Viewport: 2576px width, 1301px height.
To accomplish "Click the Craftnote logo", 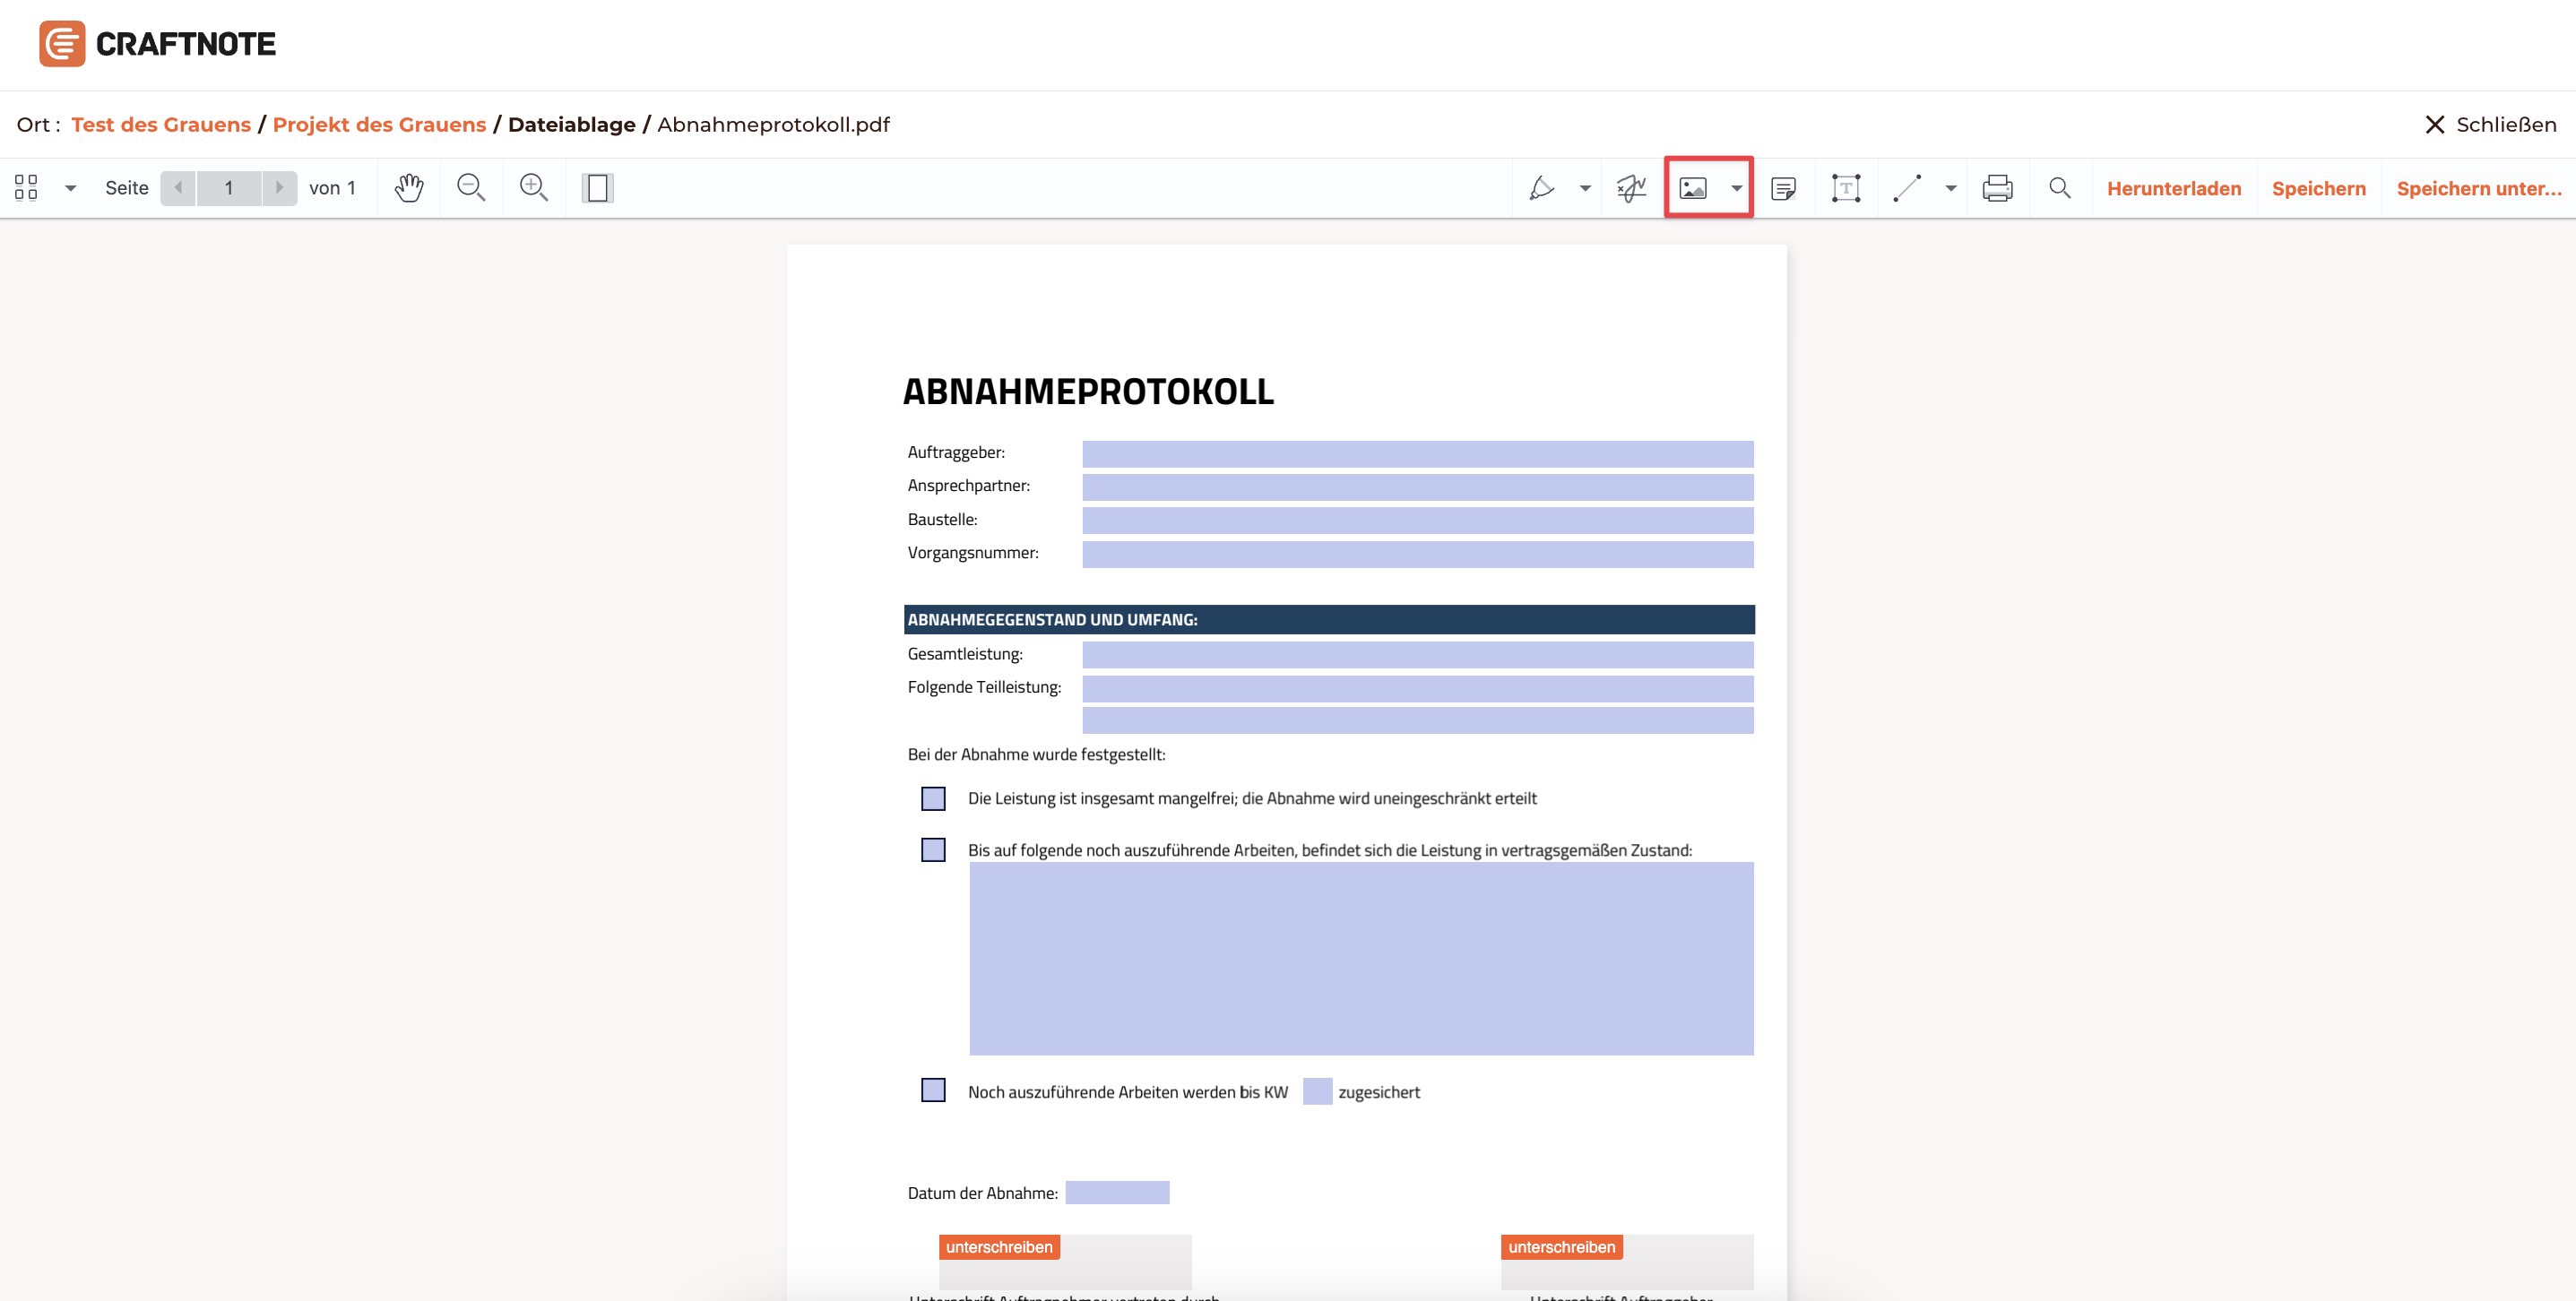I will tap(157, 44).
